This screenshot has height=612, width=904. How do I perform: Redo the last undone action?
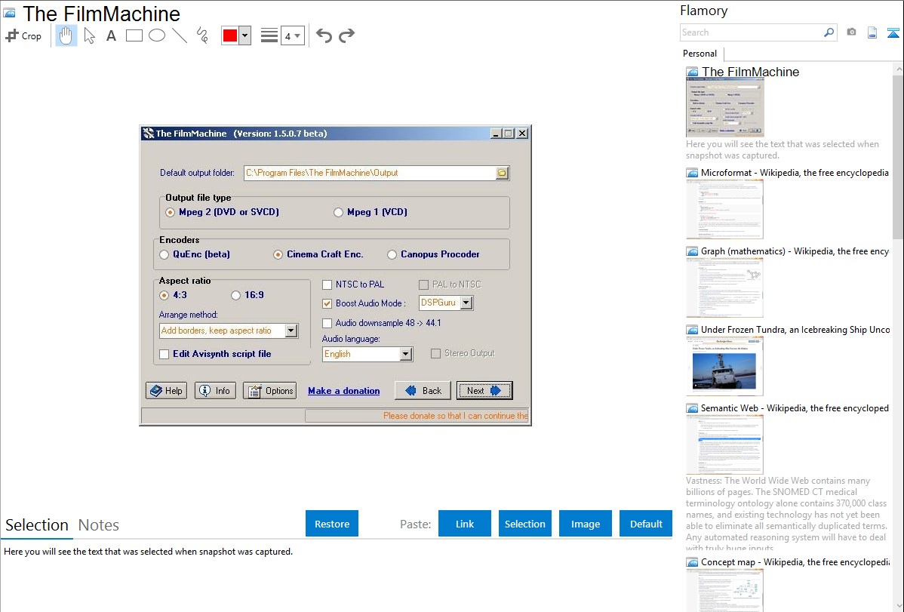[346, 35]
